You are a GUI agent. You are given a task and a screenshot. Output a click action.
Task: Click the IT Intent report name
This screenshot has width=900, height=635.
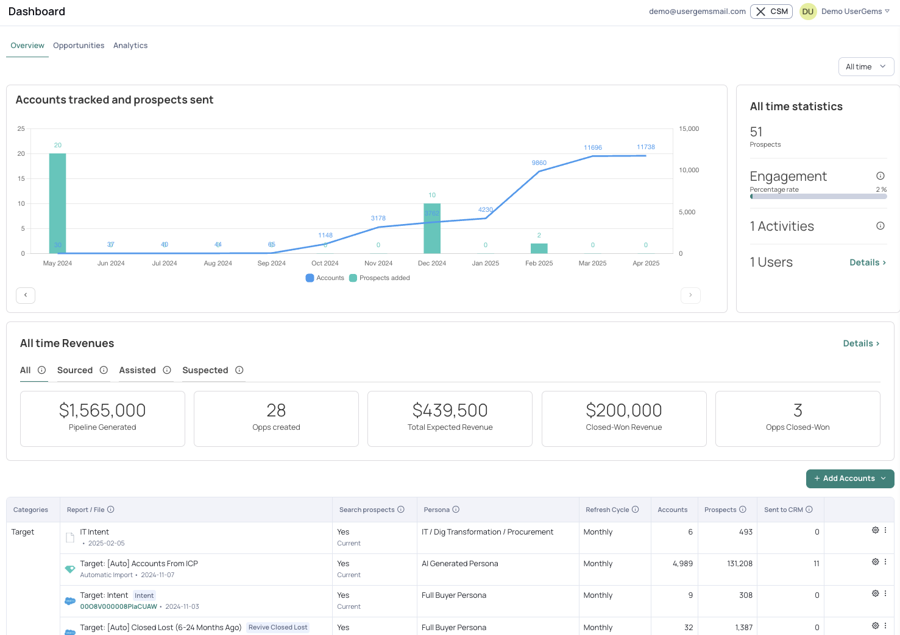pos(94,532)
